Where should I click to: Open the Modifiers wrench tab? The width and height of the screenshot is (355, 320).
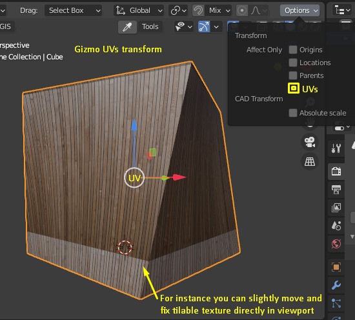click(x=336, y=285)
